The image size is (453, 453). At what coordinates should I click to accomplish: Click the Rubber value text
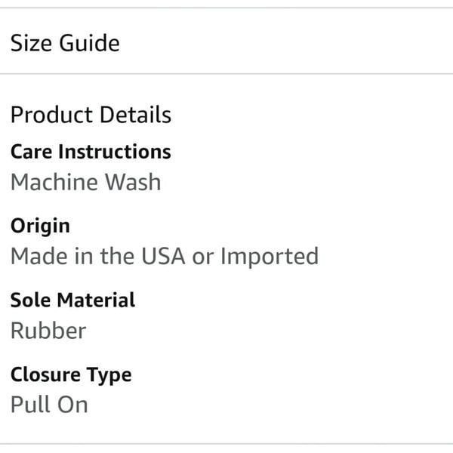coord(48,331)
